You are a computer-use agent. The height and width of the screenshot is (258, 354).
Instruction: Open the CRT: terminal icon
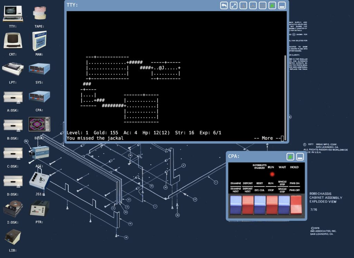click(x=13, y=41)
